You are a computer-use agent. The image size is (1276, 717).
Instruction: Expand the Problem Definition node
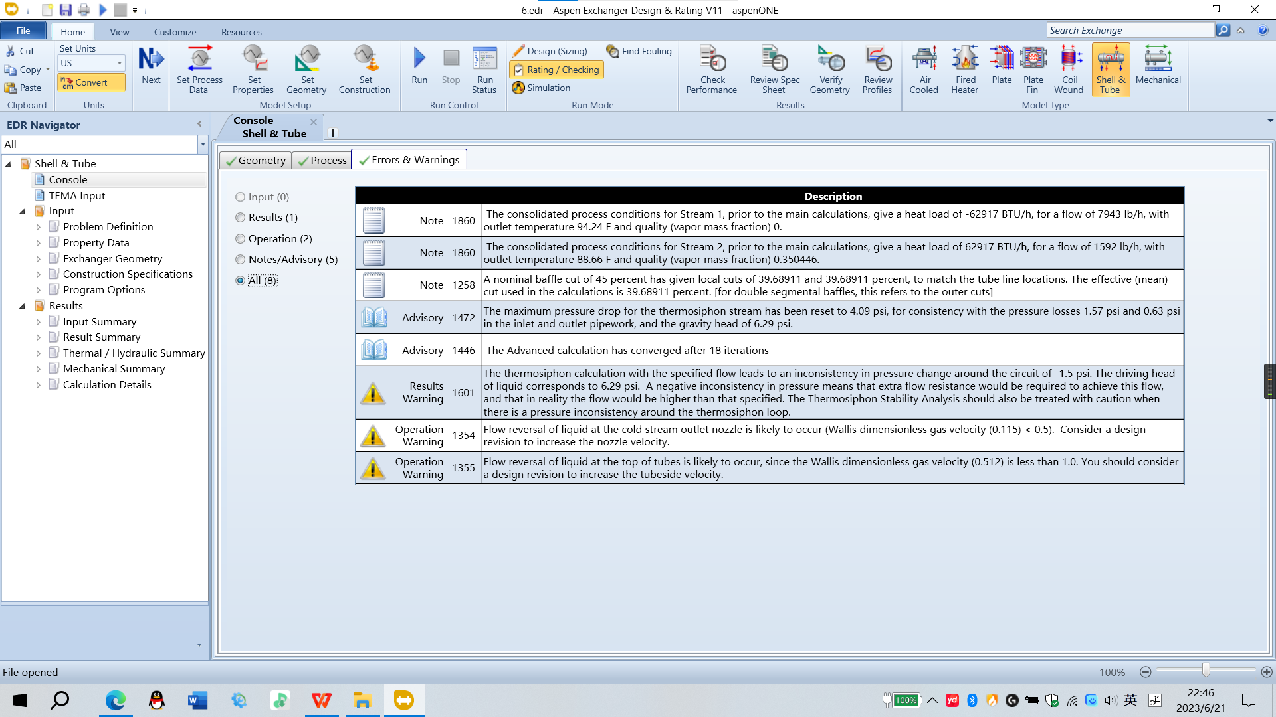pos(38,227)
